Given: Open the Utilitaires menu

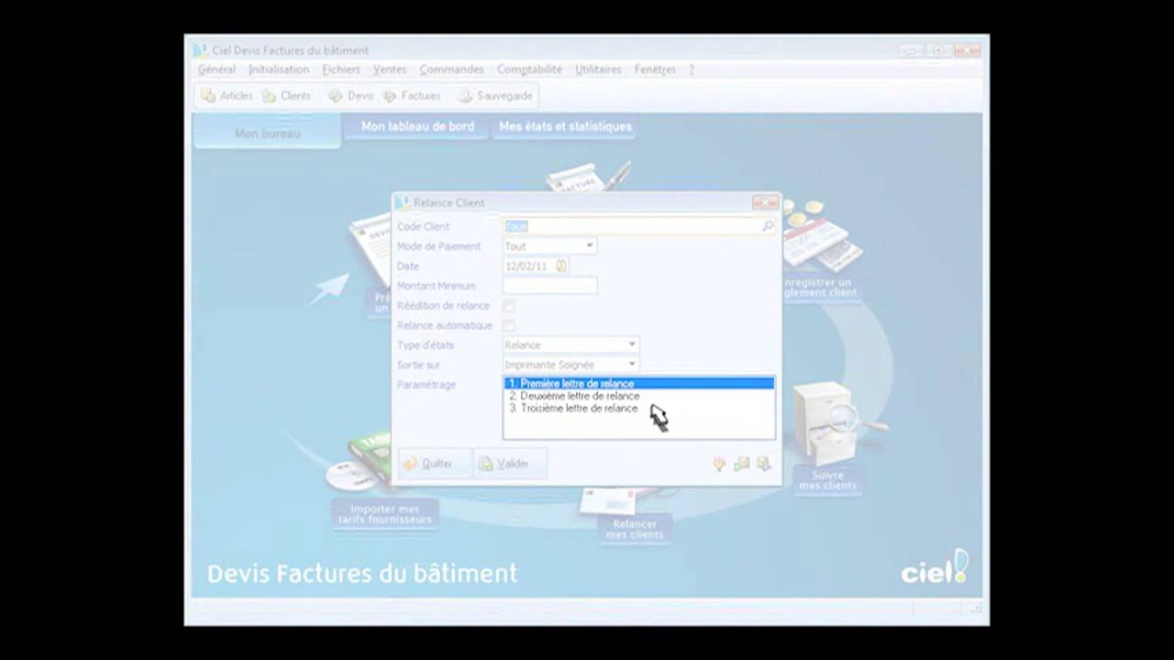Looking at the screenshot, I should click(x=598, y=70).
